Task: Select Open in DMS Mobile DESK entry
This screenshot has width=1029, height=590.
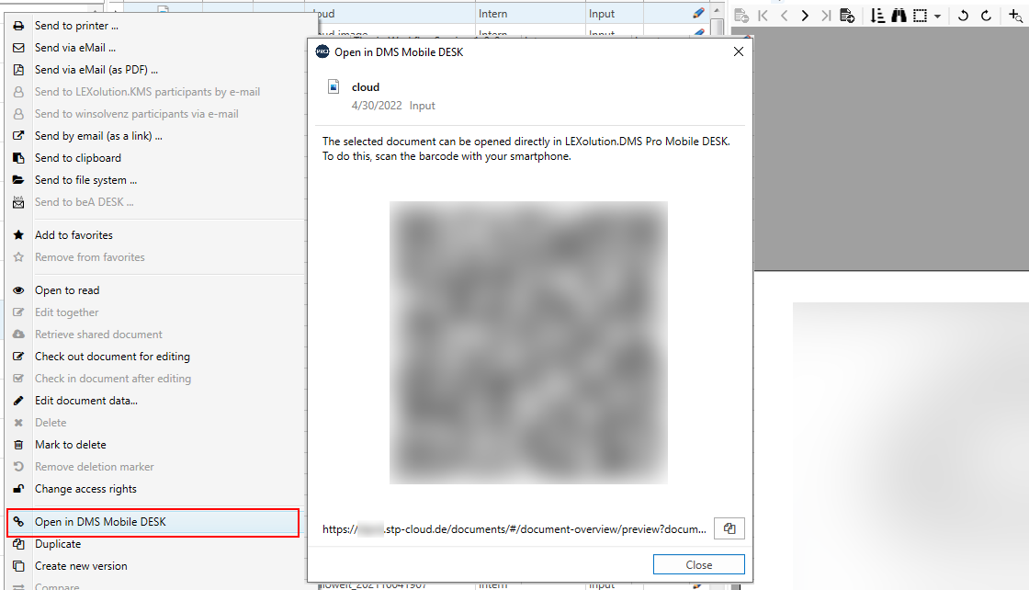Action: click(x=153, y=522)
